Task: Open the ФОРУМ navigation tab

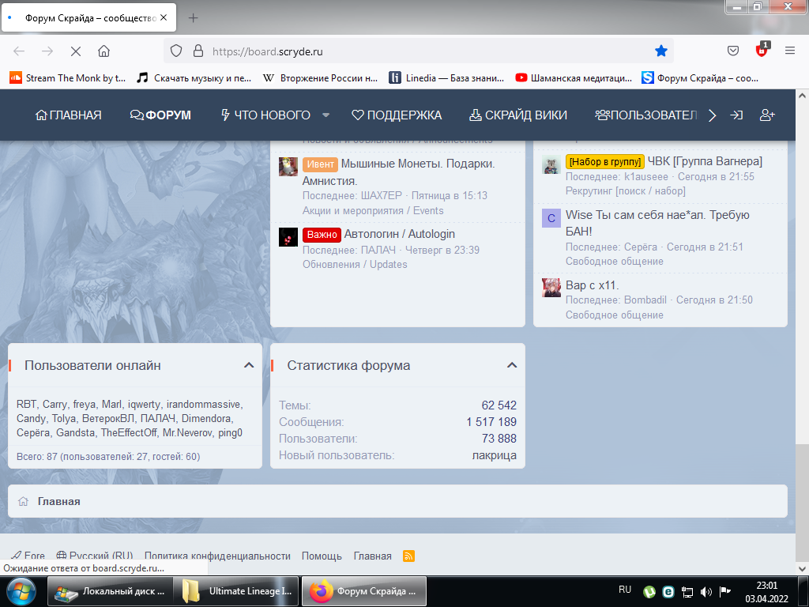Action: (x=161, y=115)
